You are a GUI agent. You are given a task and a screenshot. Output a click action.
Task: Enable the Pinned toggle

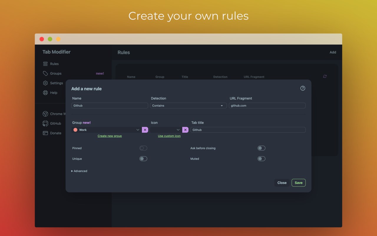click(143, 148)
